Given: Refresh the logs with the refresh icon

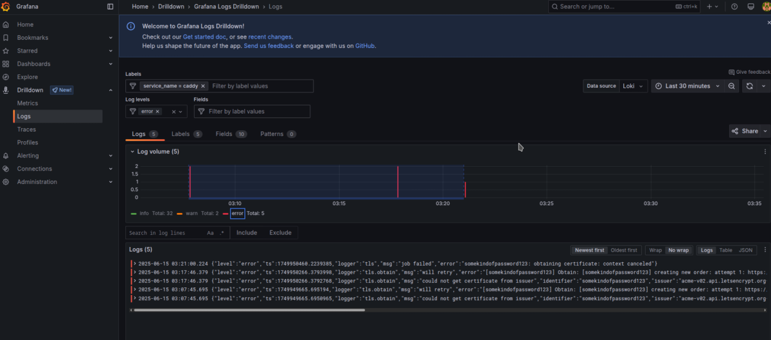Looking at the screenshot, I should (x=749, y=86).
